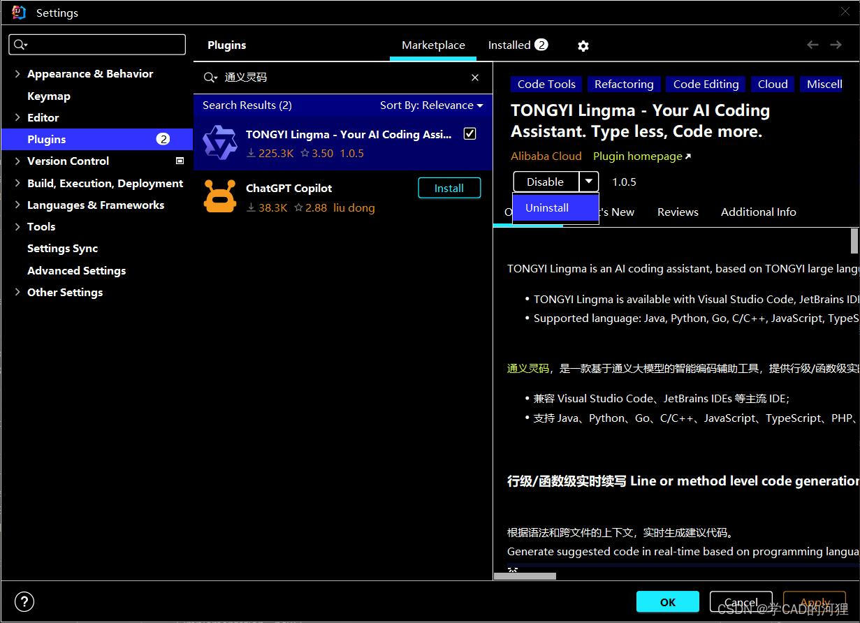
Task: Confirm with the OK button
Action: (668, 602)
